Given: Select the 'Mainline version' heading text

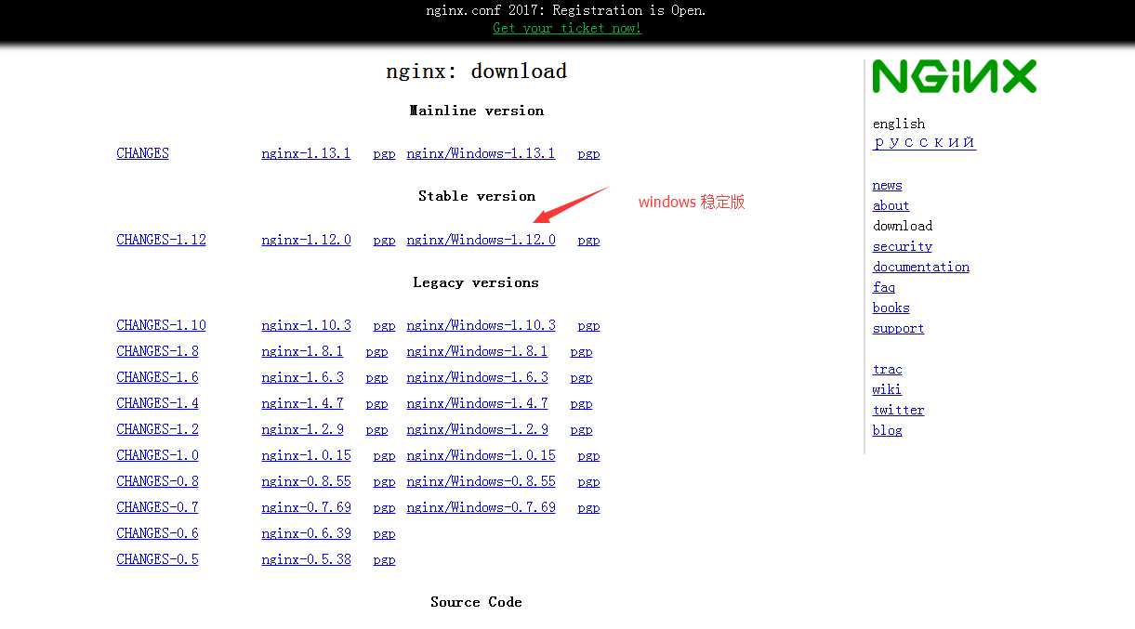Looking at the screenshot, I should [x=477, y=111].
